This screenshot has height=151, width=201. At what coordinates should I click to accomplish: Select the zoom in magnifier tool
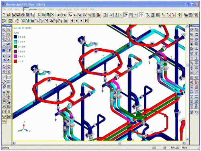tap(4, 30)
